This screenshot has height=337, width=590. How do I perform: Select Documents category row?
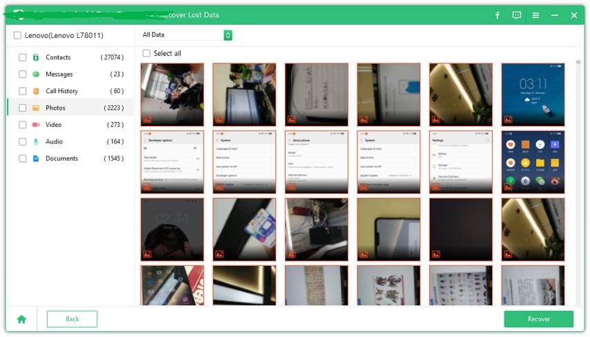(70, 159)
